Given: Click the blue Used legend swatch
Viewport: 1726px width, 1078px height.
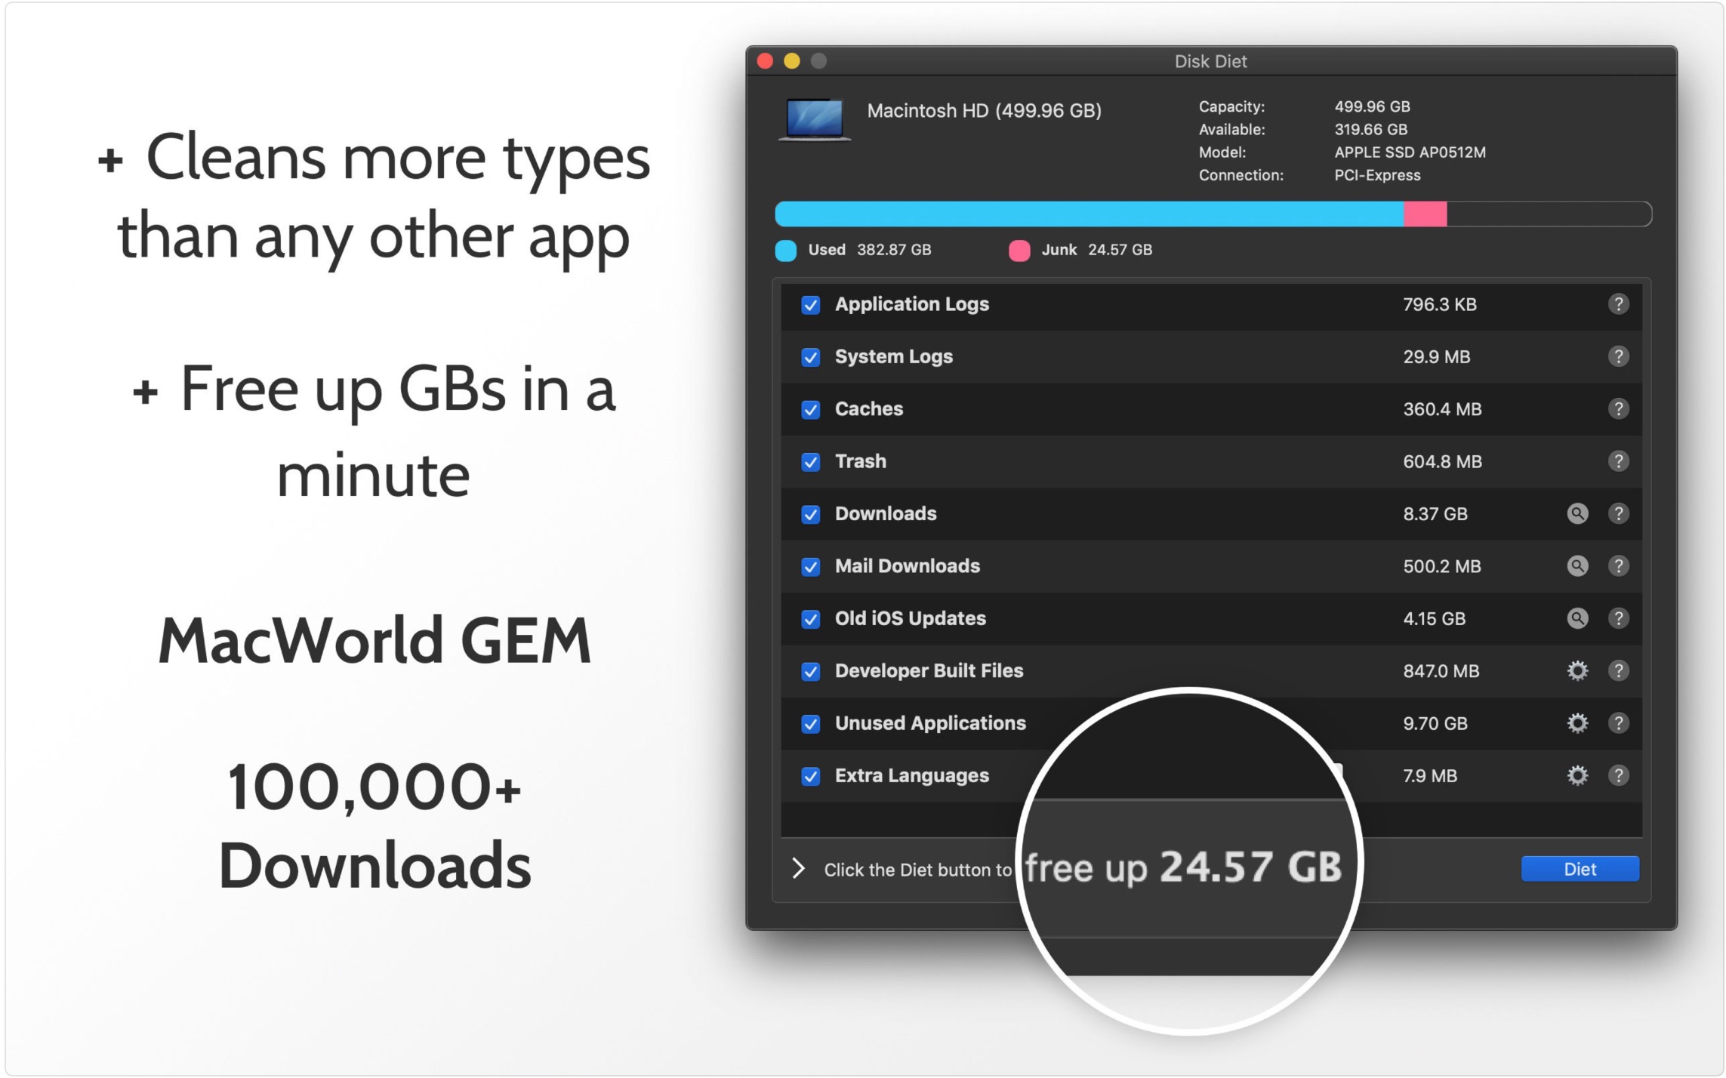Looking at the screenshot, I should tap(785, 251).
